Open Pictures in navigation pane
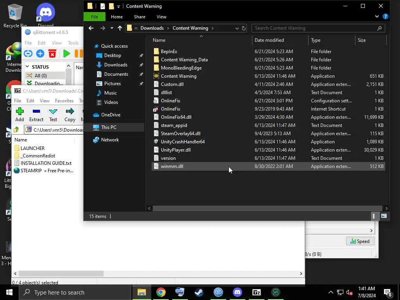Image resolution: width=400 pixels, height=300 pixels. tap(112, 84)
